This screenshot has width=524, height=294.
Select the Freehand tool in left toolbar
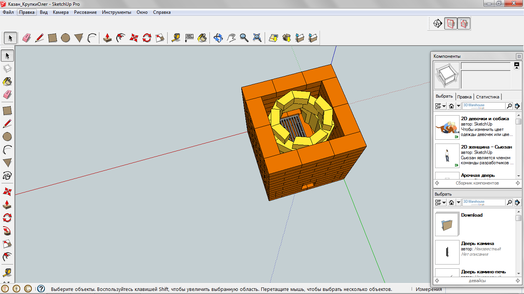tap(7, 176)
